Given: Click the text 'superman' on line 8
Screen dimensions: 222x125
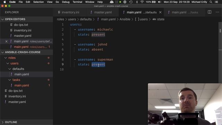Looking at the screenshot, I should (105, 59).
